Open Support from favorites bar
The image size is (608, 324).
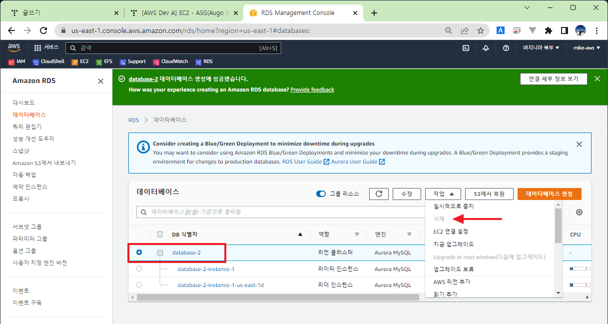pyautogui.click(x=132, y=61)
